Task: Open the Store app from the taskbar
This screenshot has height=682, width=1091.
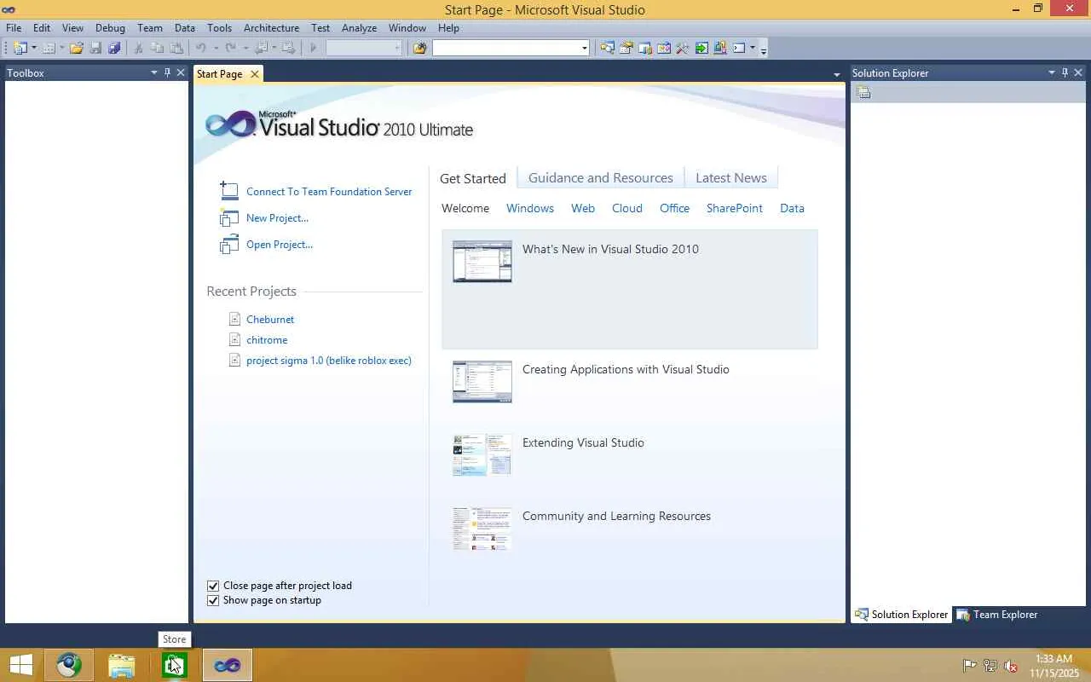Action: [175, 665]
